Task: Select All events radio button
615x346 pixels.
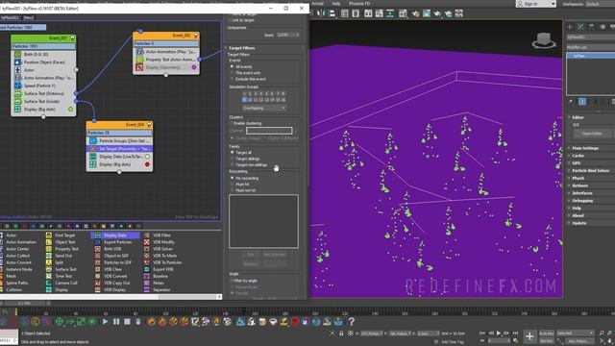Action: 233,66
